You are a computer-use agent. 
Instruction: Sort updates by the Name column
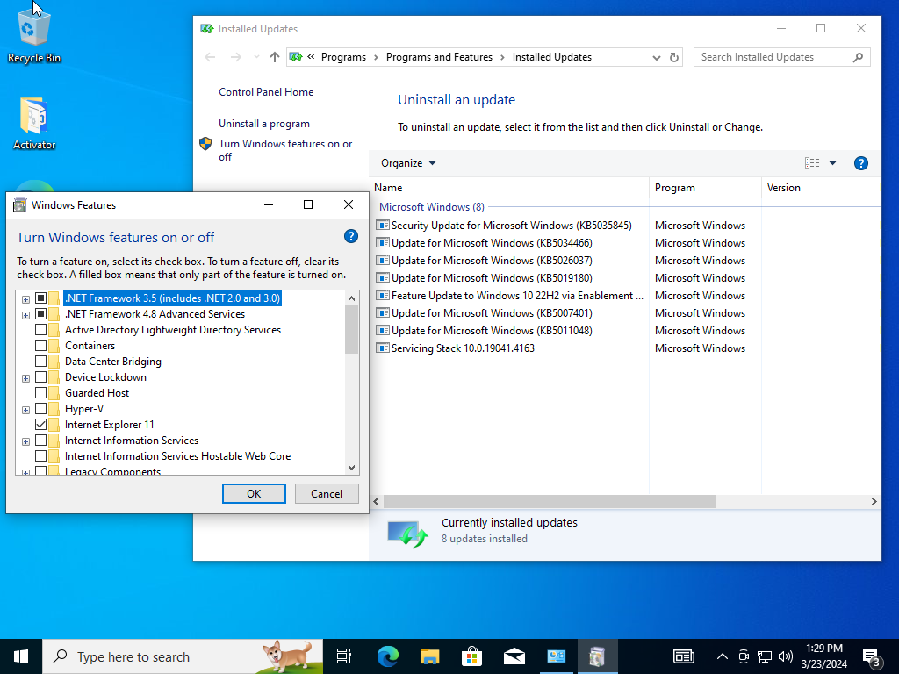(510, 188)
